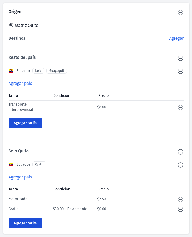Open the Origen options menu icon

tap(180, 13)
